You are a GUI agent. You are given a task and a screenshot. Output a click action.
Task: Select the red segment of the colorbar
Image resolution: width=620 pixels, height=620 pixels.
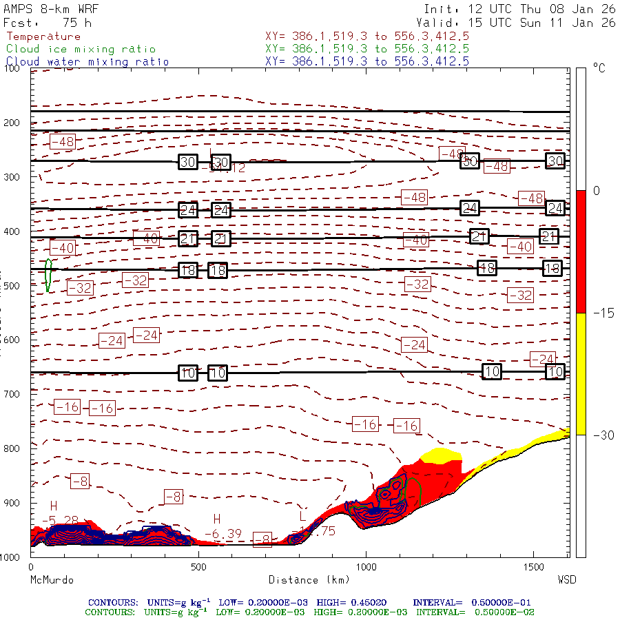581,251
